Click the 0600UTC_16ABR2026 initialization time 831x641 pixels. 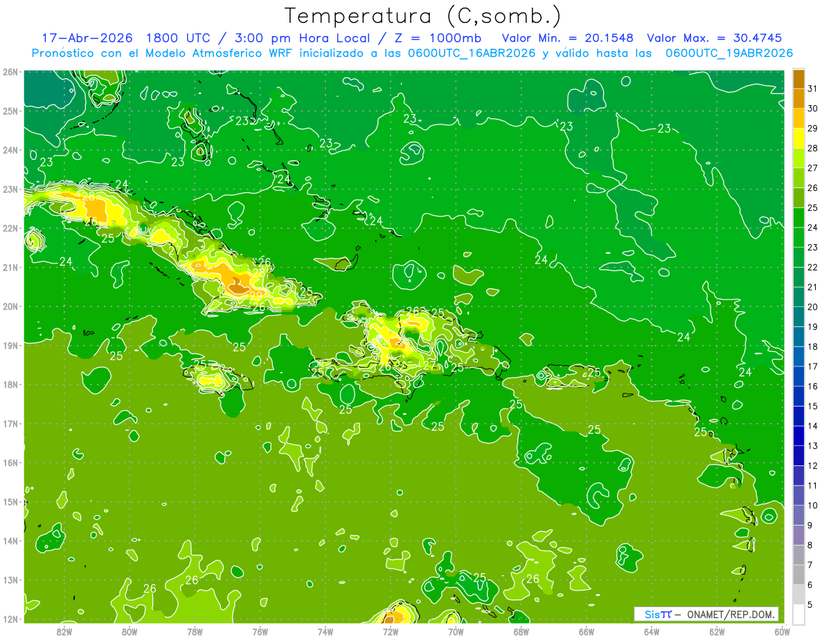471,53
